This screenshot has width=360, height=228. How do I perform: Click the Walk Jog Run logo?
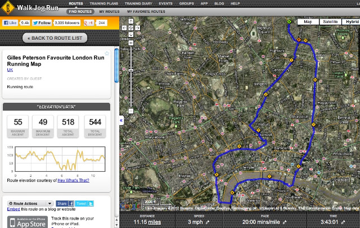tap(30, 8)
